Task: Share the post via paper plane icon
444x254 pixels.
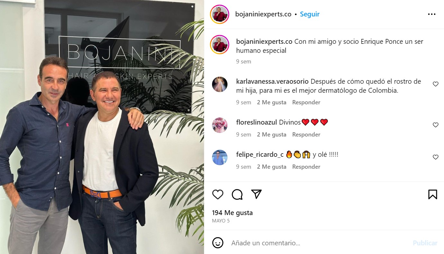Action: point(256,194)
